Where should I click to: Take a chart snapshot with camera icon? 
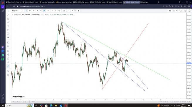coord(170,11)
